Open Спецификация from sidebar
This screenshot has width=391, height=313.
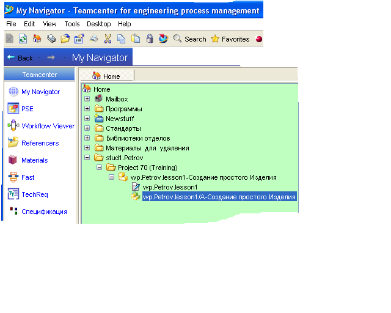(x=44, y=212)
